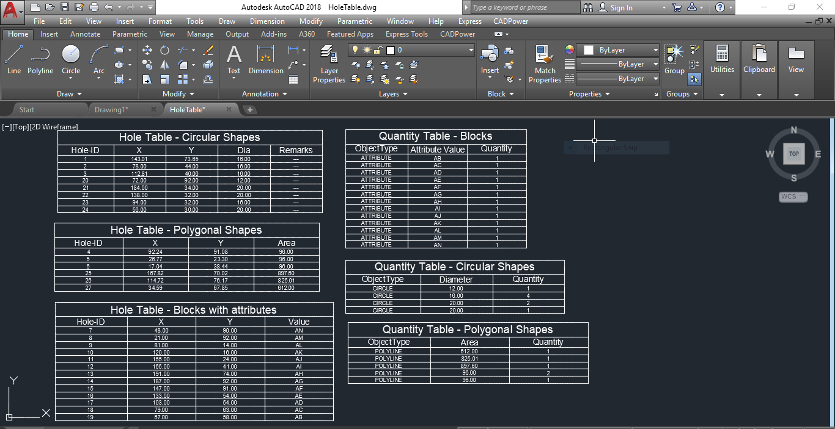Image resolution: width=835 pixels, height=429 pixels.
Task: Click the Mirror tool icon
Action: coord(164,65)
